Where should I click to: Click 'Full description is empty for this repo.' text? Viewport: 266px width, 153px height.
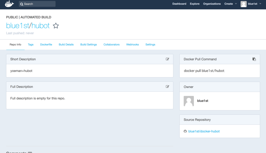[x=38, y=98]
